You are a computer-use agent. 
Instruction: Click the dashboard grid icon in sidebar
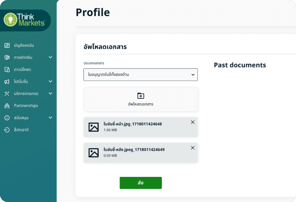point(7,46)
